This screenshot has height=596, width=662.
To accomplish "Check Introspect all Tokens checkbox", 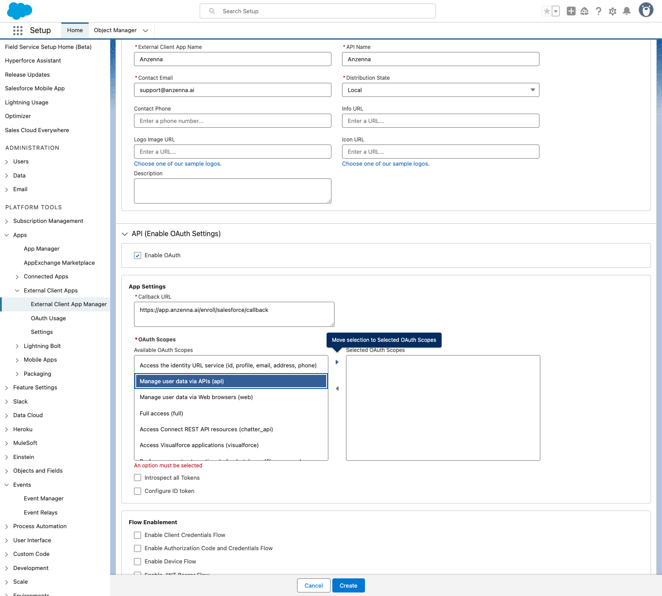I will (138, 478).
